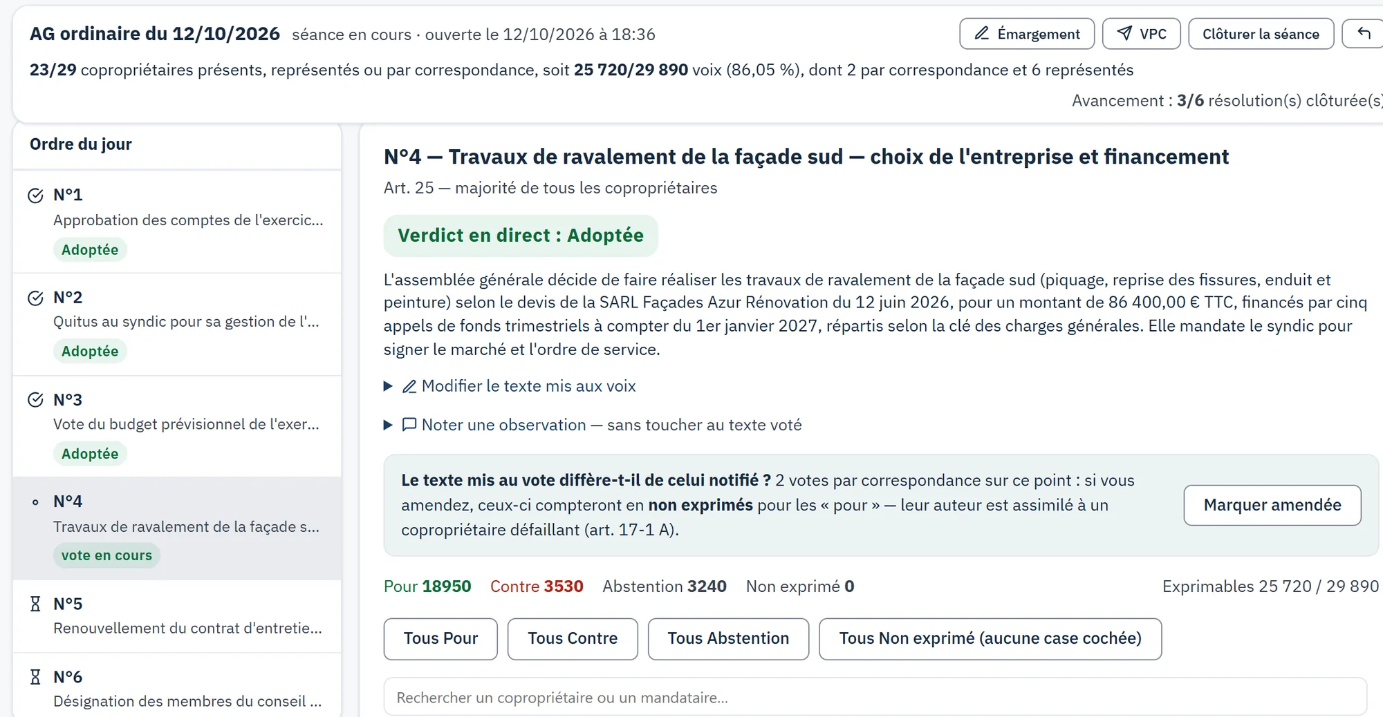The height and width of the screenshot is (717, 1383).
Task: Click Tous Non exprimé (aucune case cochée)
Action: [x=990, y=638]
